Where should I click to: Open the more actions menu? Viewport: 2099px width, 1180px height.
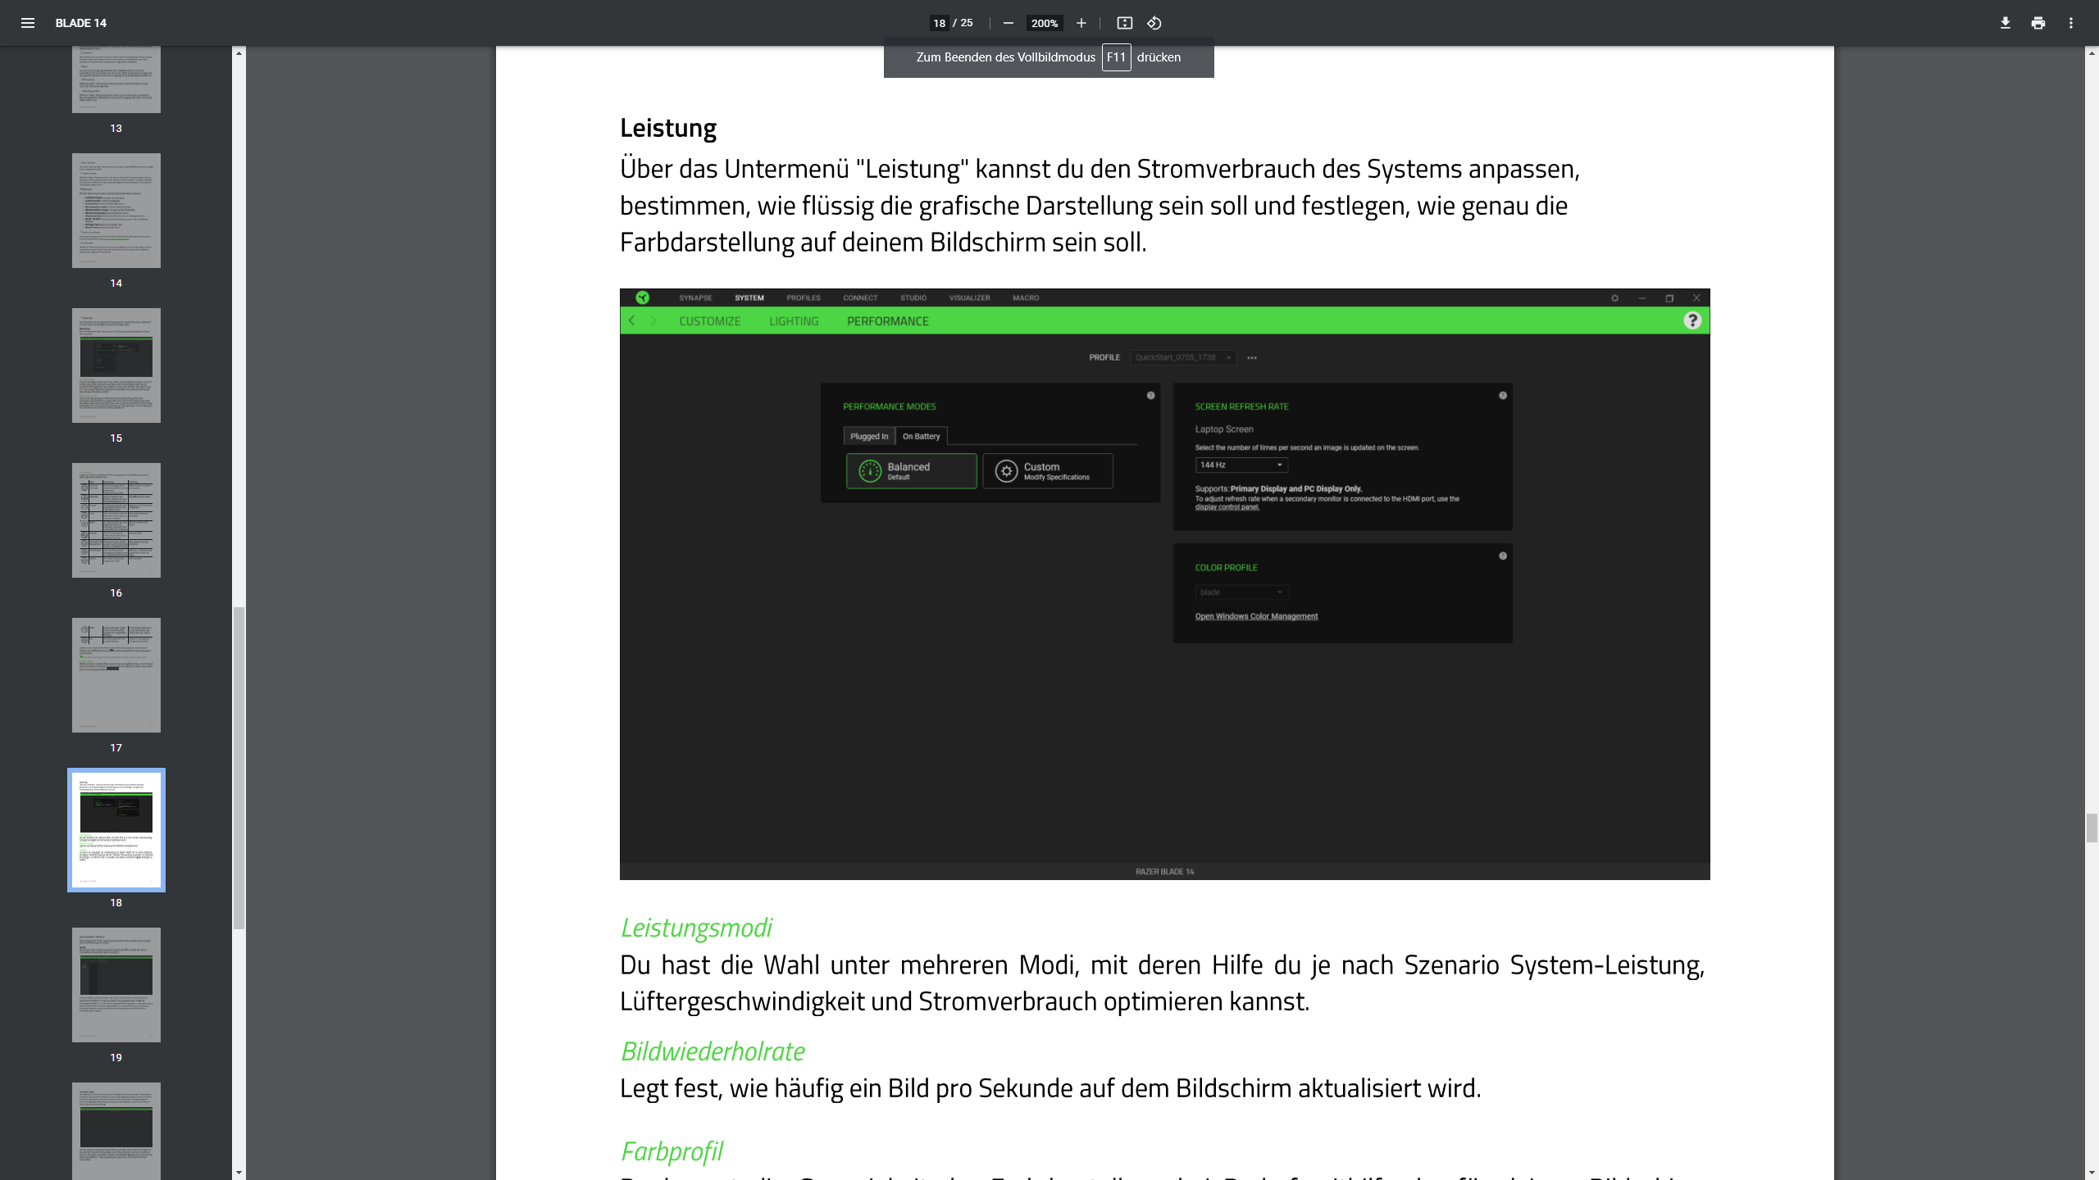point(2071,23)
